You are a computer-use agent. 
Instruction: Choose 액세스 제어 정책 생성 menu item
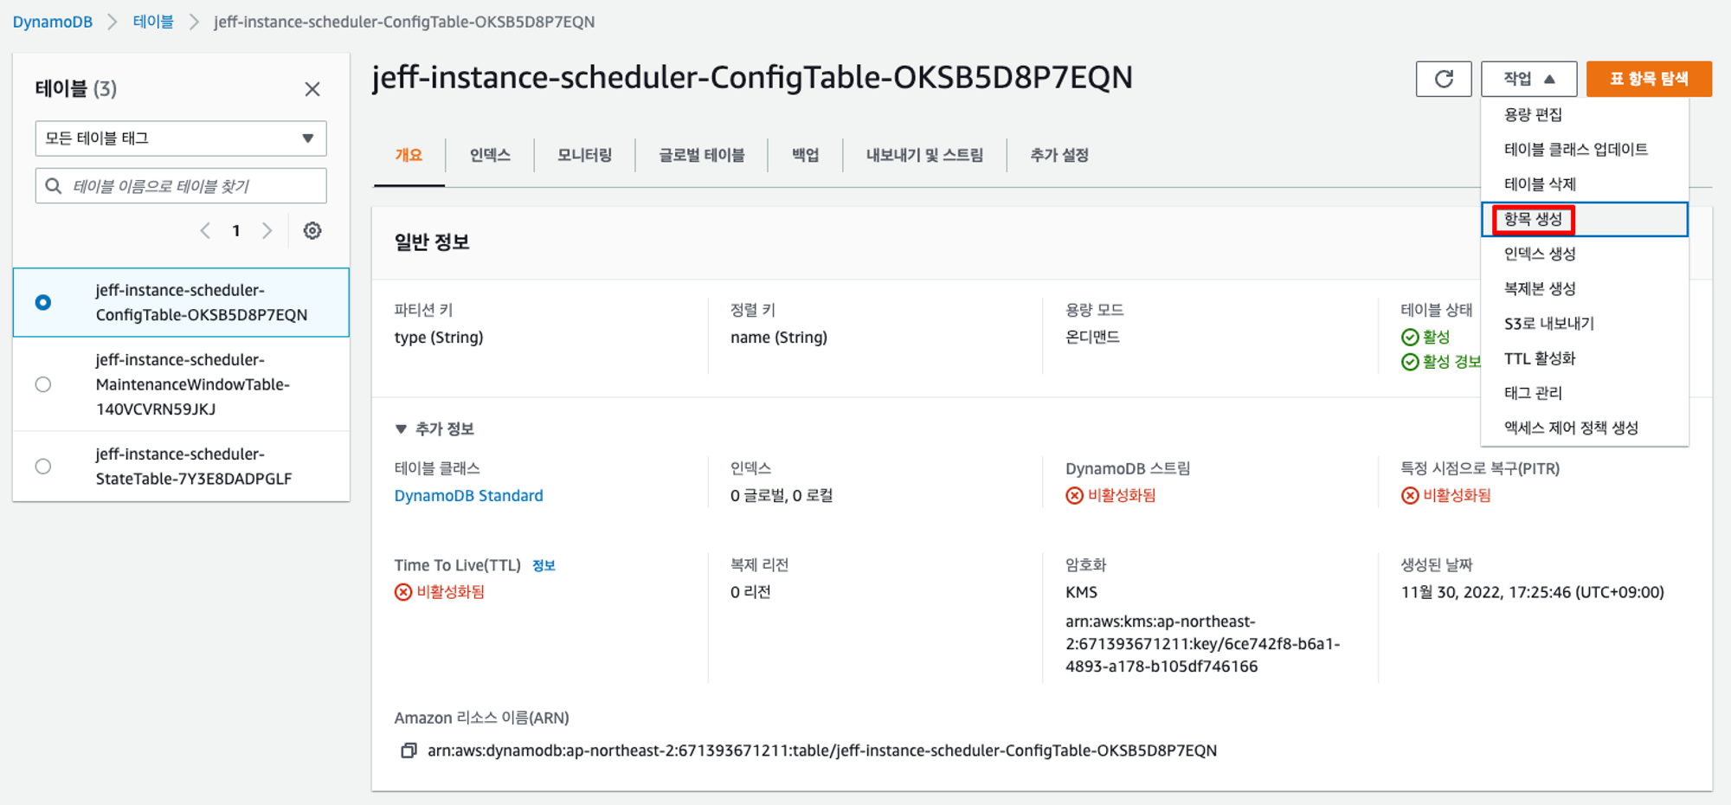coord(1584,428)
